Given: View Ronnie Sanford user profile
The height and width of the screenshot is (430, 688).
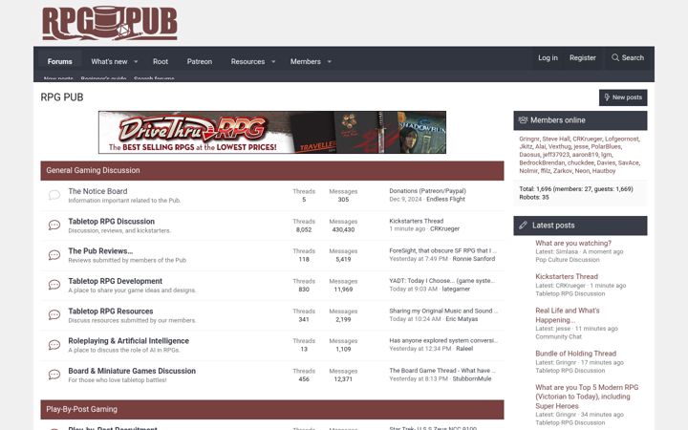Looking at the screenshot, I should coord(474,259).
